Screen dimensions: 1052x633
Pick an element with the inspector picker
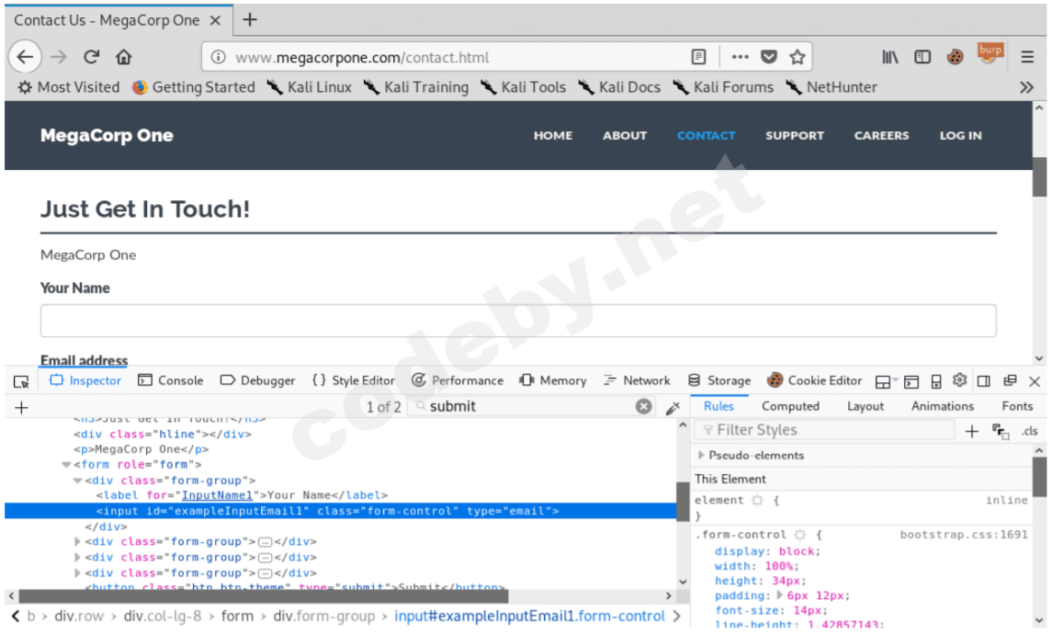coord(21,381)
